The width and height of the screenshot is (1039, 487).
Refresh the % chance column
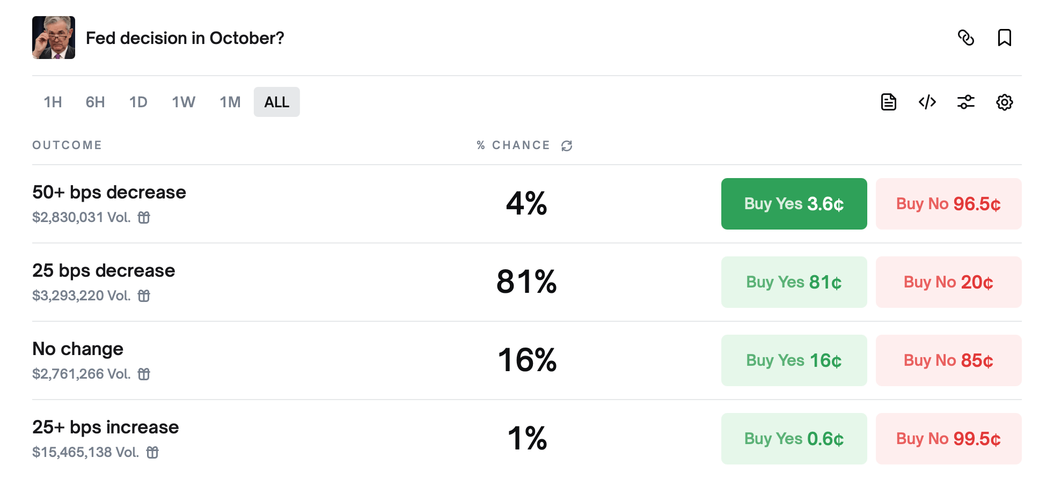coord(567,146)
